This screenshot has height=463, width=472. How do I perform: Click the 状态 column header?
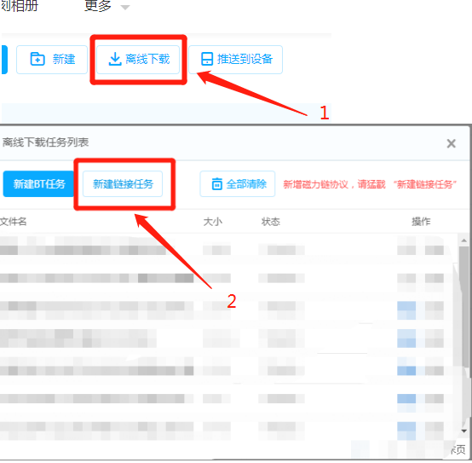pos(270,222)
